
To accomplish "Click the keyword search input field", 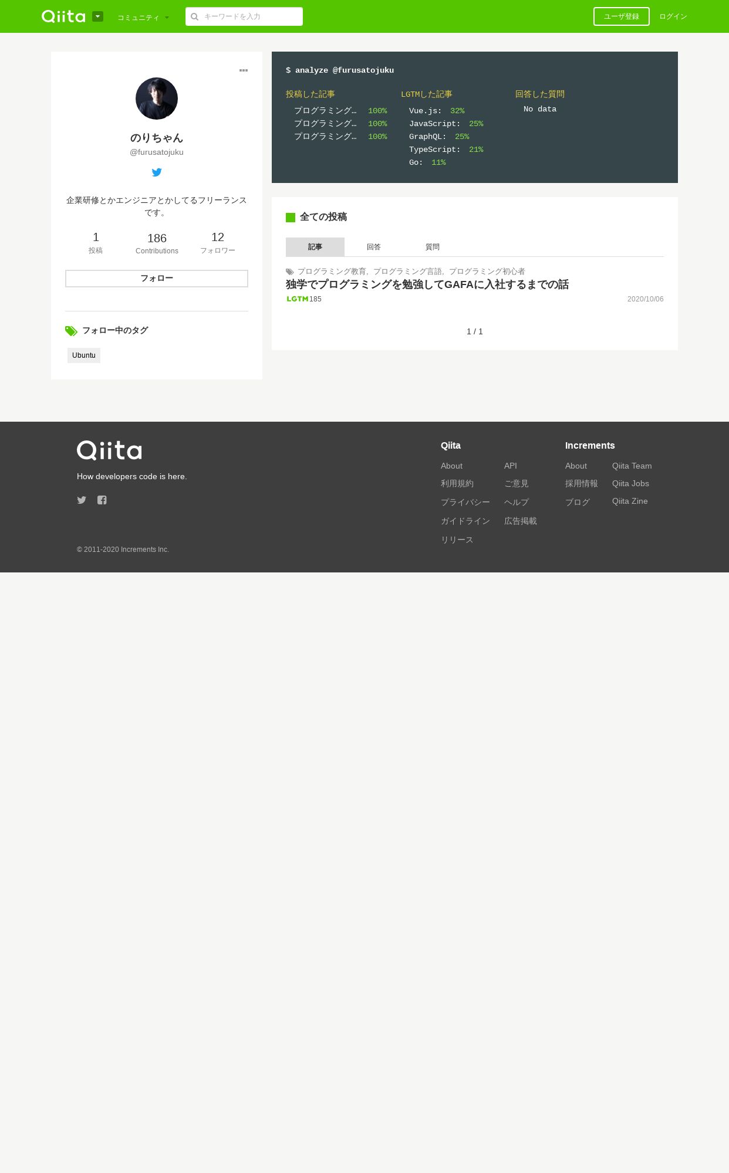I will click(x=244, y=16).
